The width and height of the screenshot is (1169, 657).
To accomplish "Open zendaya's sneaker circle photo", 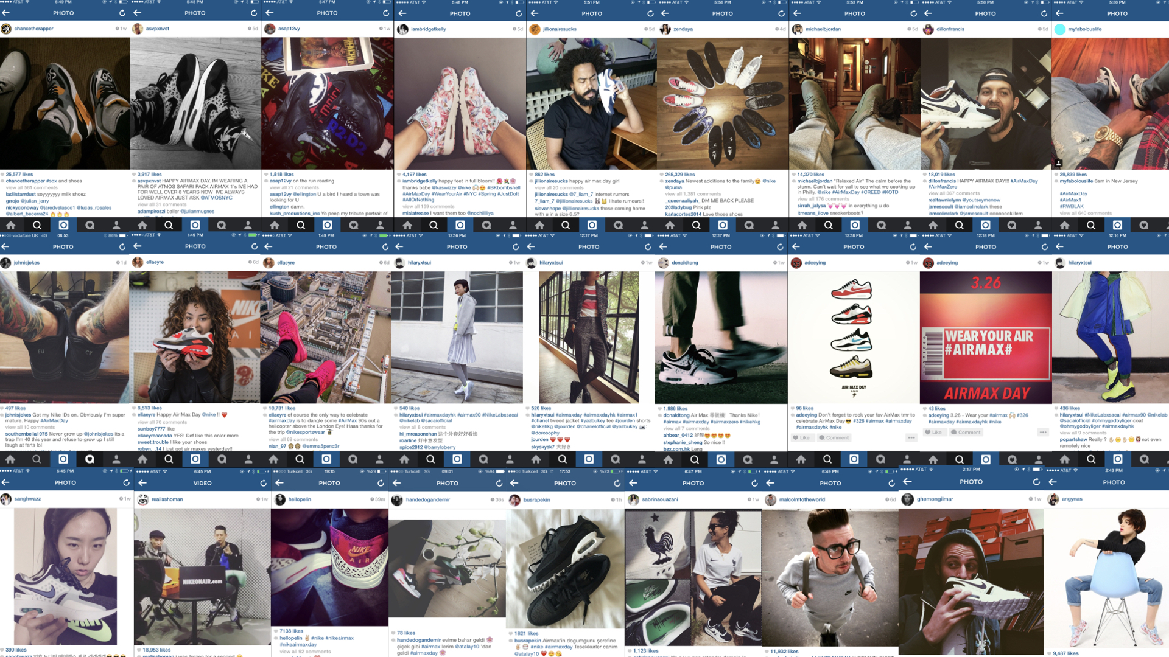I will coord(722,103).
